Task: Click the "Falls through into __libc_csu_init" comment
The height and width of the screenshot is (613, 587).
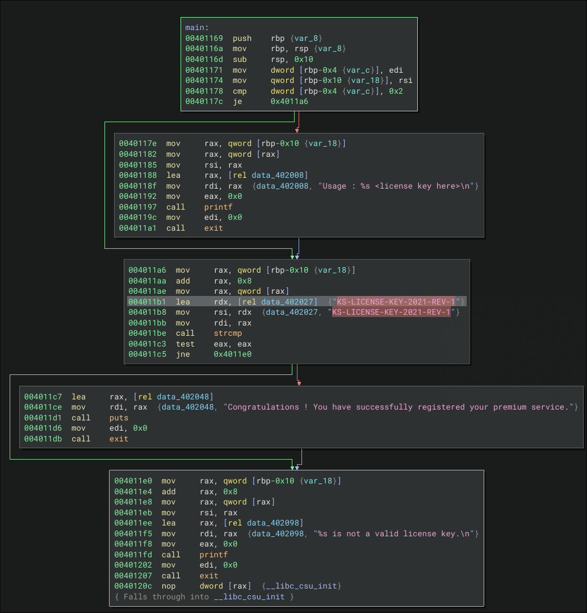Action: tap(204, 597)
